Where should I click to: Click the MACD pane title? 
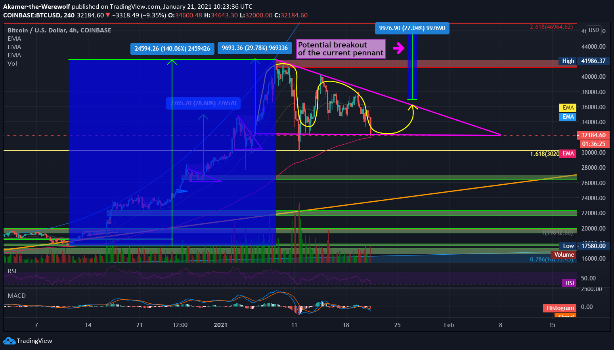pos(17,296)
